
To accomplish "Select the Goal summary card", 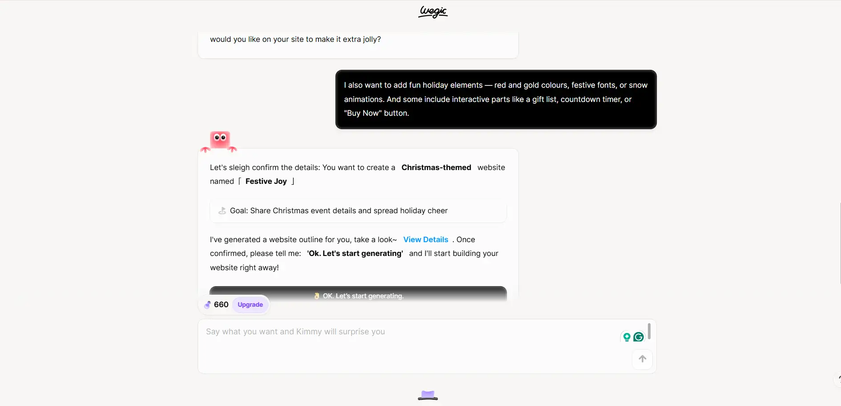I will point(358,211).
